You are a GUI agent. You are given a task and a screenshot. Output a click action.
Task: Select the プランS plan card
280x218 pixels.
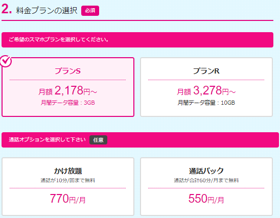[x=68, y=87]
